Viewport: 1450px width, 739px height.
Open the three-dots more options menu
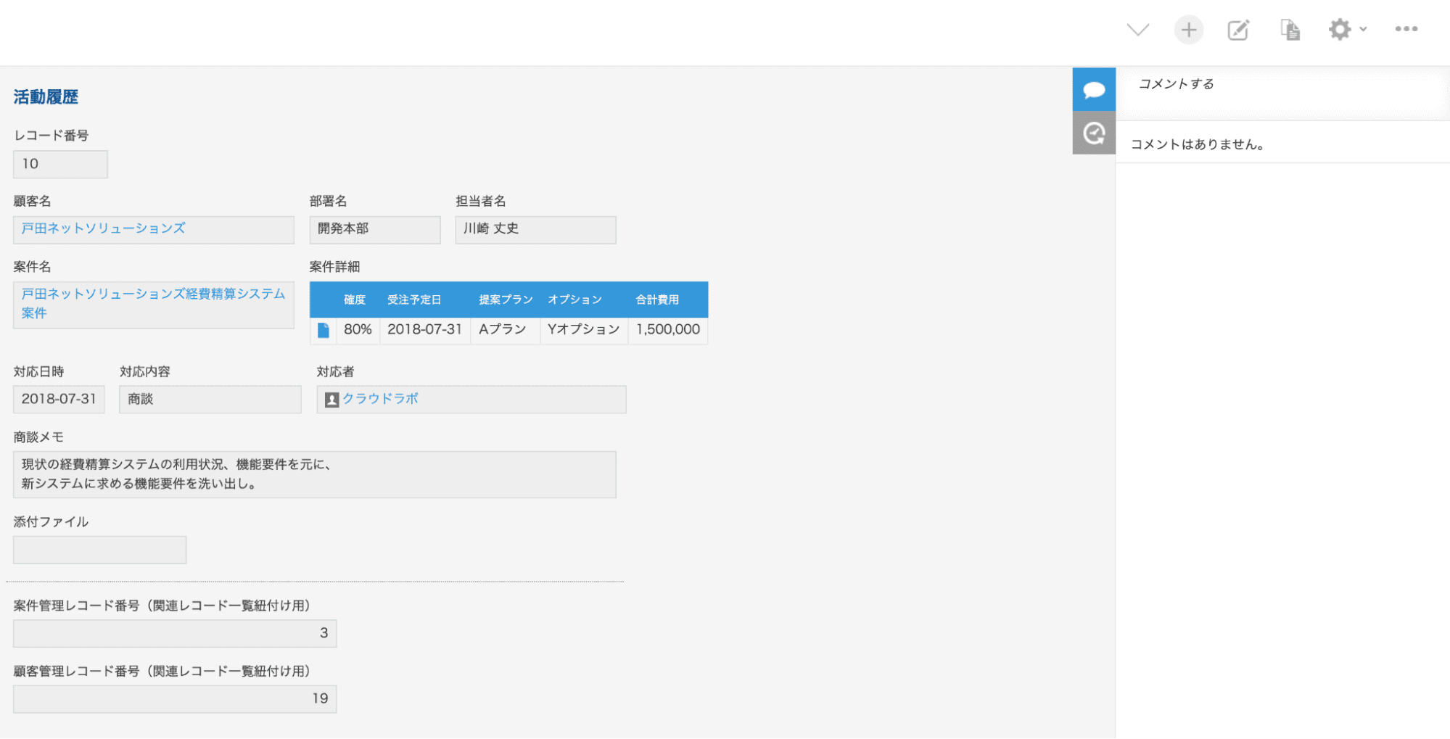coord(1406,29)
